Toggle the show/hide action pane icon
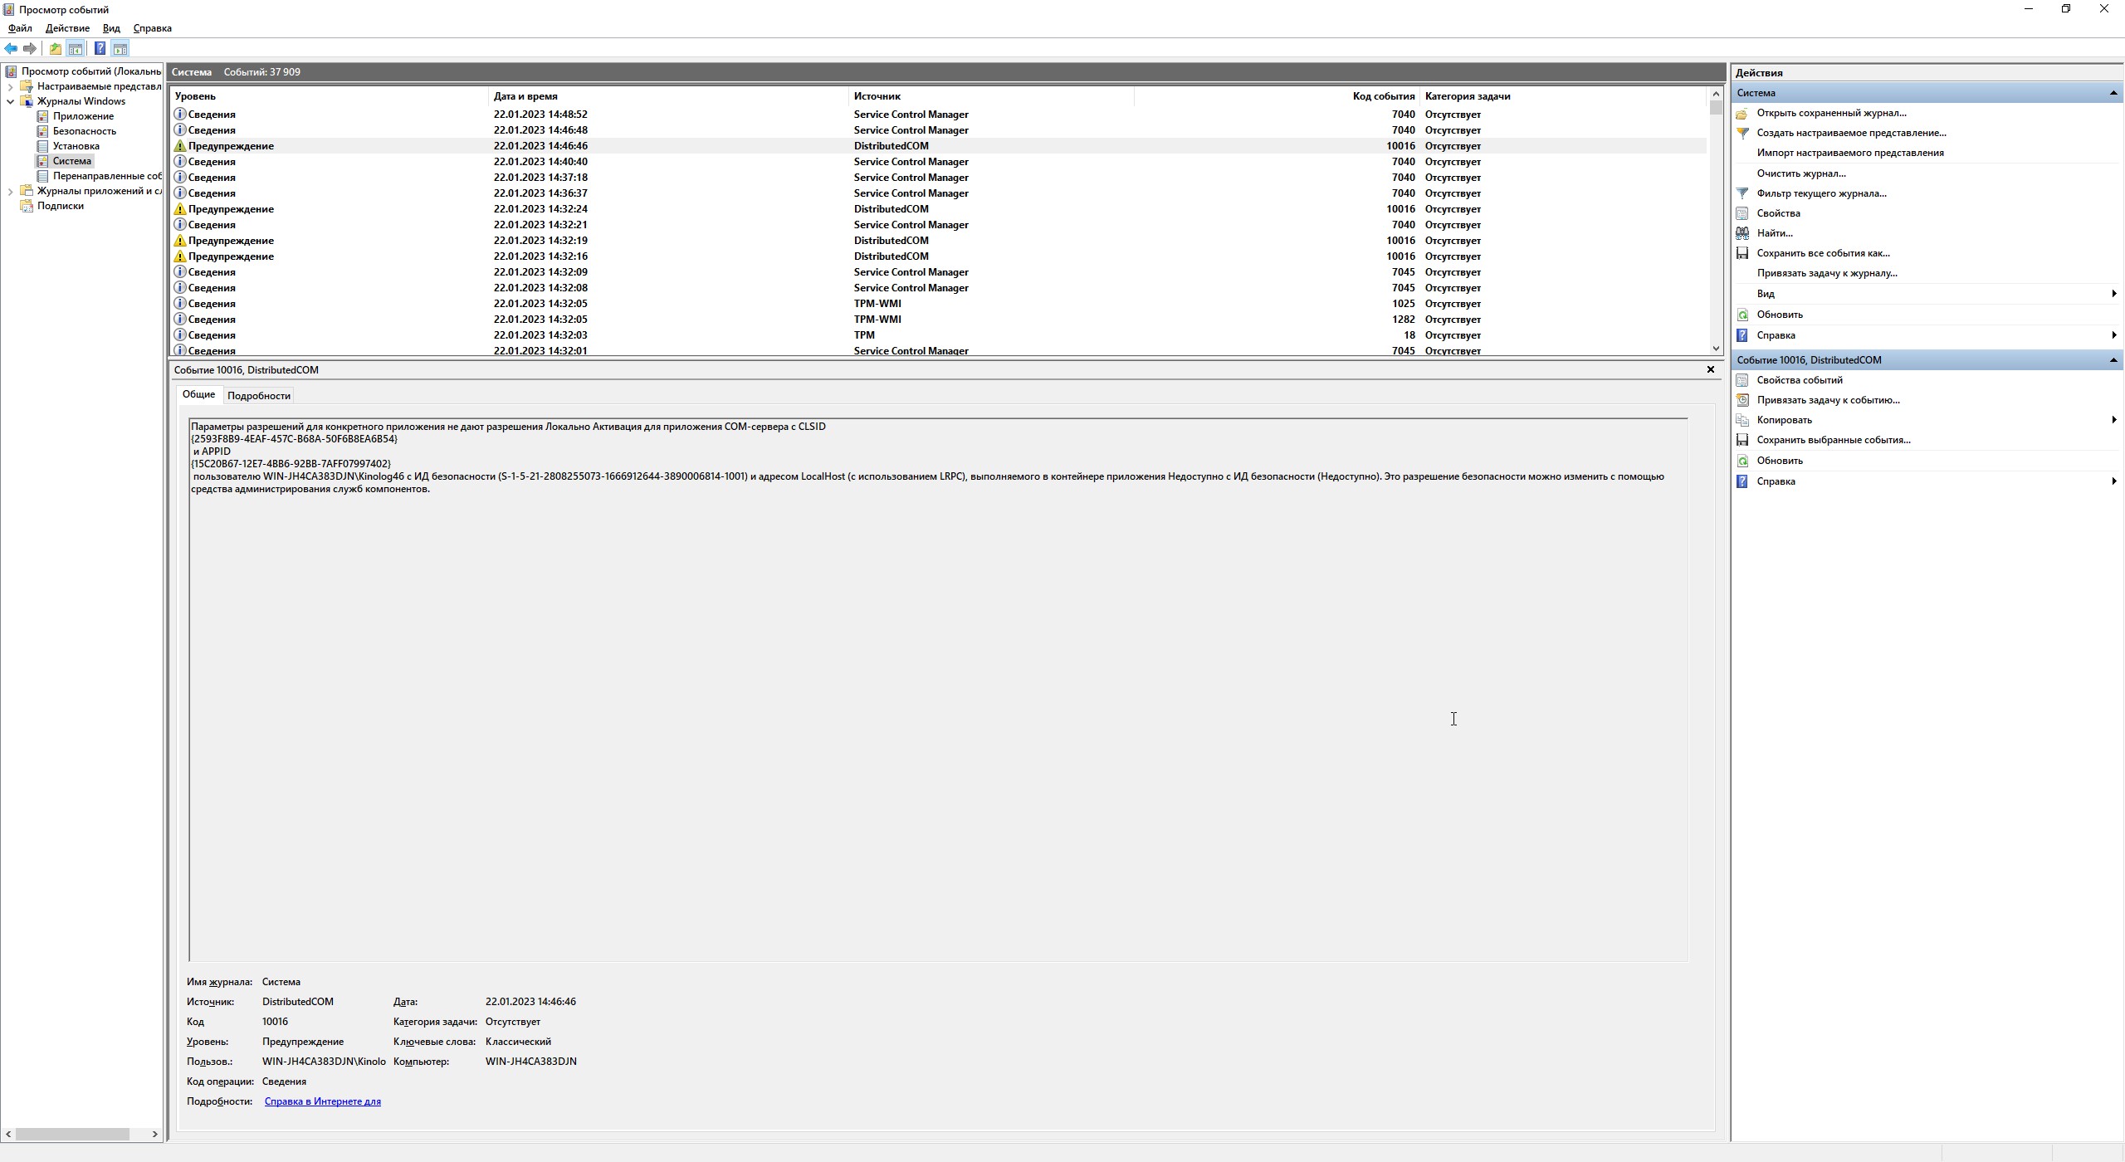This screenshot has width=2125, height=1162. point(120,48)
